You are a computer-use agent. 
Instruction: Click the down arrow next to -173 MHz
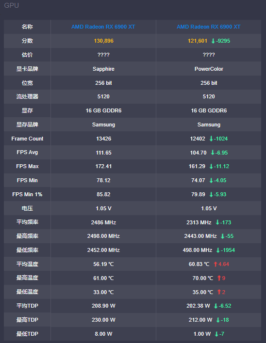pyautogui.click(x=217, y=222)
